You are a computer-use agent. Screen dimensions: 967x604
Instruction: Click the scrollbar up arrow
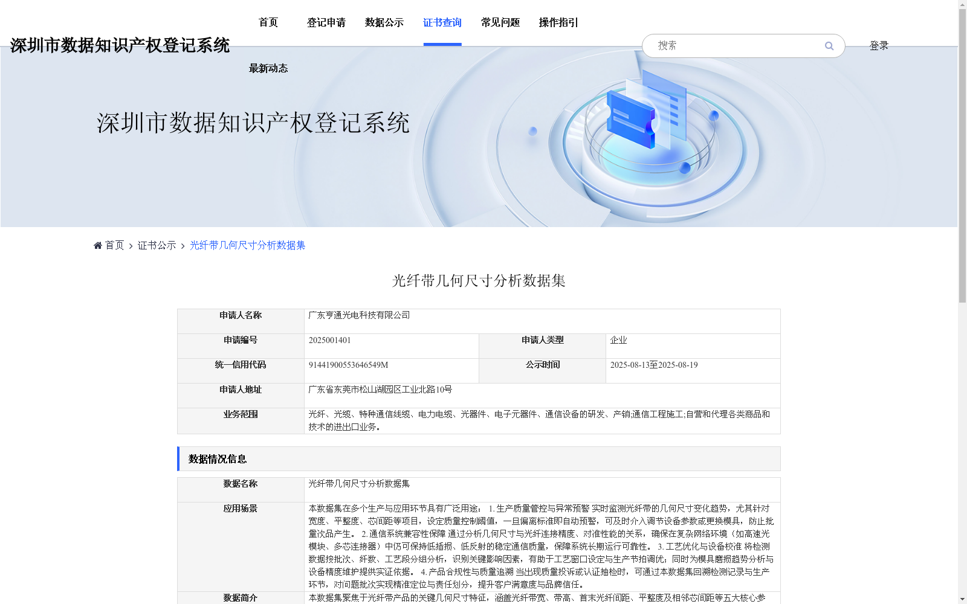pyautogui.click(x=962, y=4)
